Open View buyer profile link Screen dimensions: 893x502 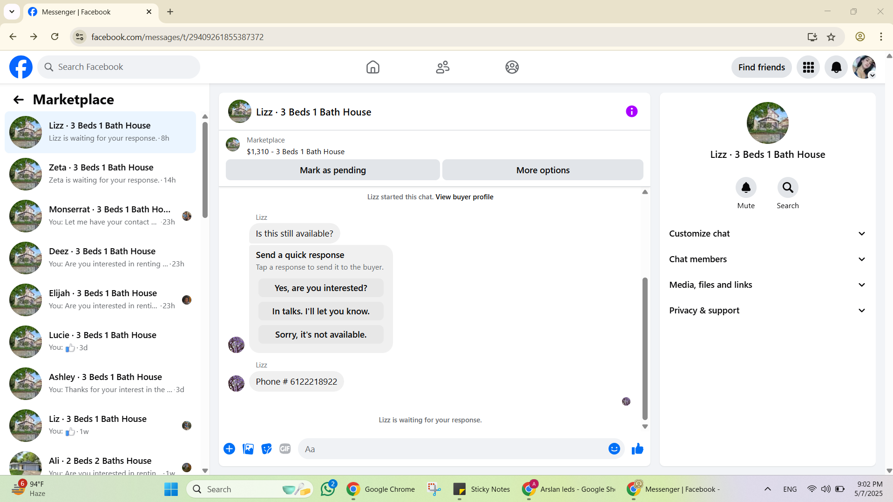click(x=464, y=197)
